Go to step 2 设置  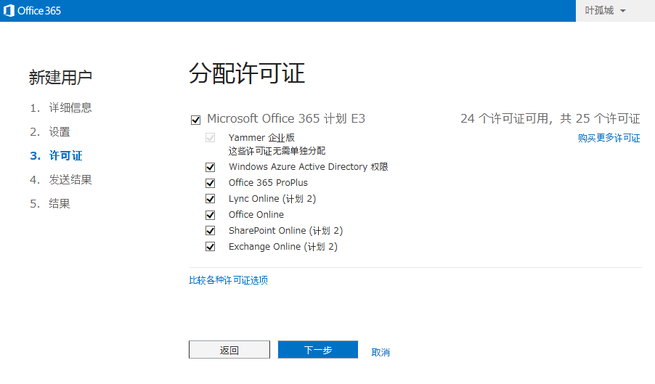tap(60, 132)
